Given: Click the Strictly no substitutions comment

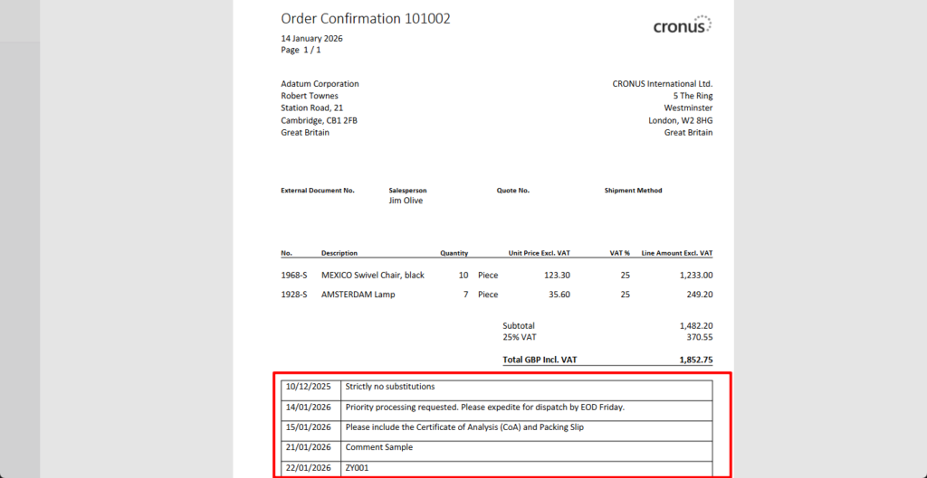Looking at the screenshot, I should 390,387.
